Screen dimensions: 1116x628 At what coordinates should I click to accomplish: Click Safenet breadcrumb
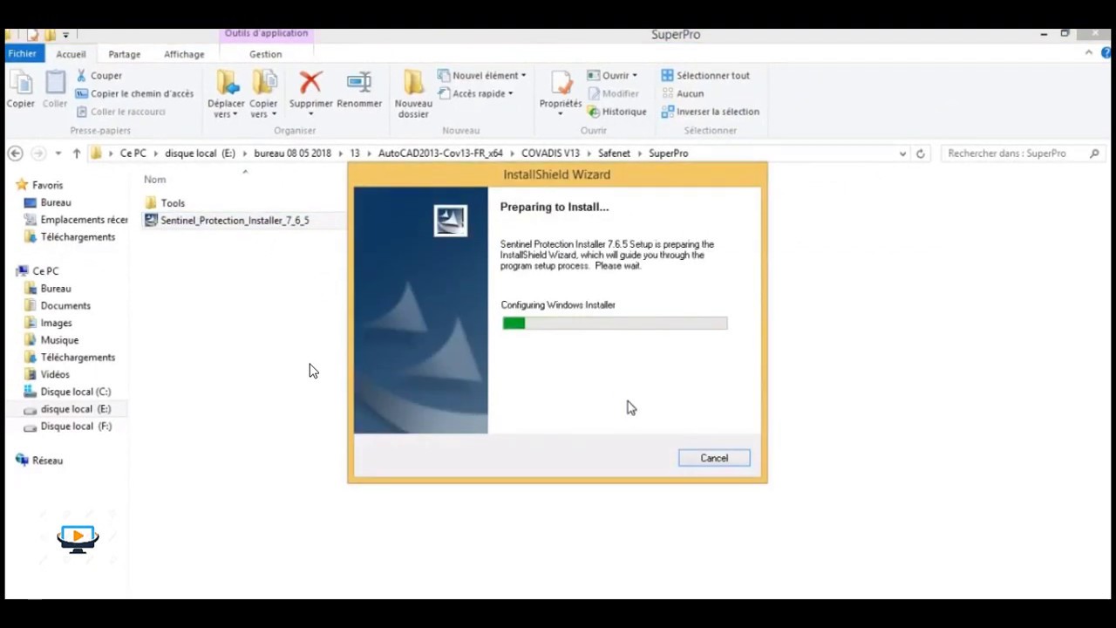pyautogui.click(x=614, y=154)
